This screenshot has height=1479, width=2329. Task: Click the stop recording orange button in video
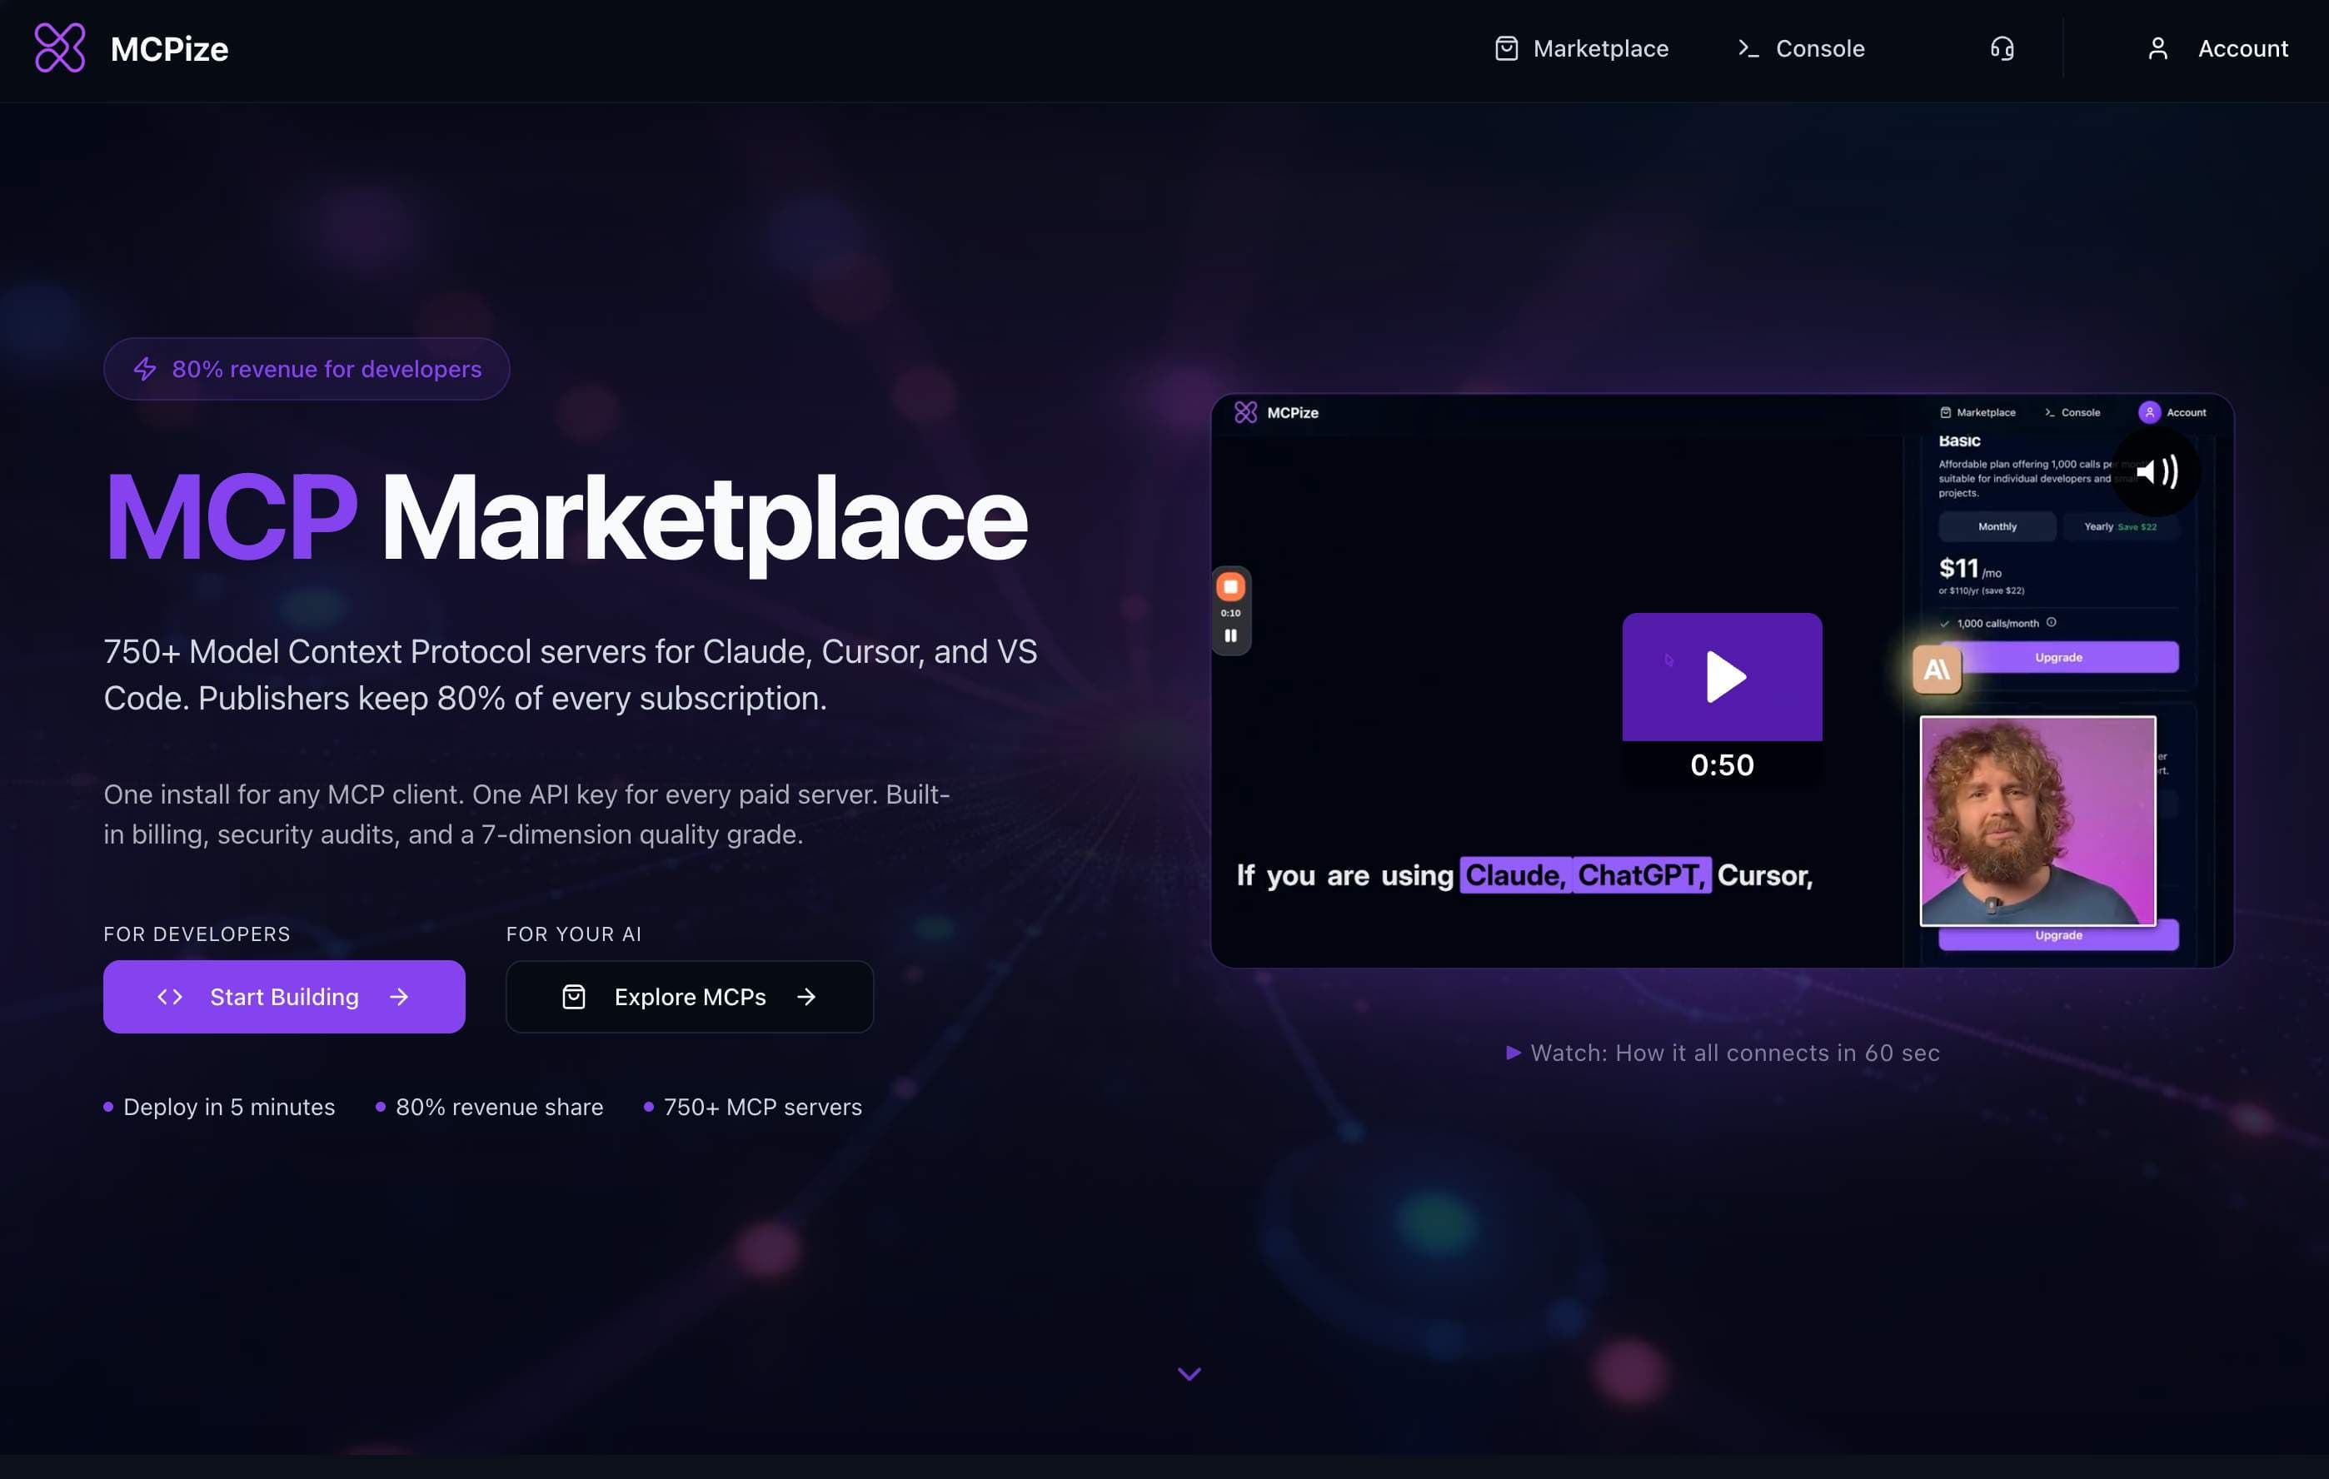point(1230,587)
